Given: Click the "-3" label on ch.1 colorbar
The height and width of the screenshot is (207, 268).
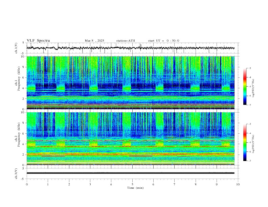Looking at the screenshot, I should [249, 68].
